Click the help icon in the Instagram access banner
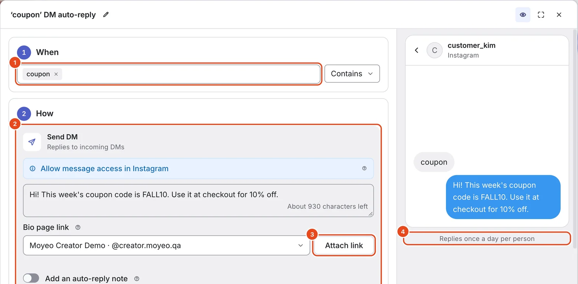Viewport: 578px width, 284px height. click(364, 169)
